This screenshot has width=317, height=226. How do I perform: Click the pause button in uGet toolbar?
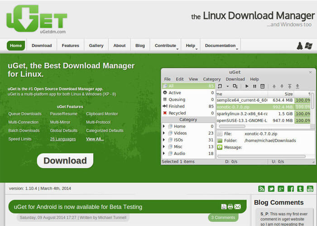(x=255, y=86)
